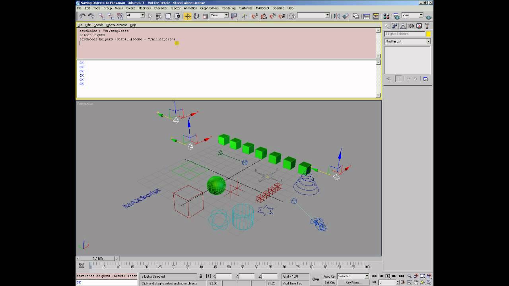The height and width of the screenshot is (286, 509).
Task: Click the time slider showing 0 / 100
Action: (x=97, y=259)
